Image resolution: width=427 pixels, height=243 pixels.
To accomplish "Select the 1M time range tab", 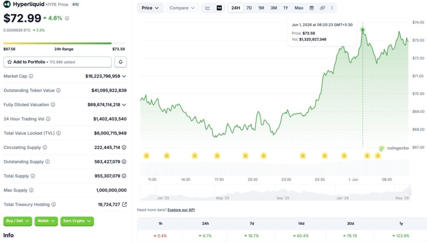I will [x=261, y=8].
